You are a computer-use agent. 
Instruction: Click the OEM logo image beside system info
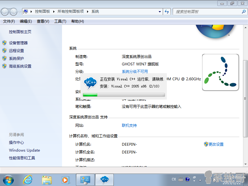tap(220, 73)
